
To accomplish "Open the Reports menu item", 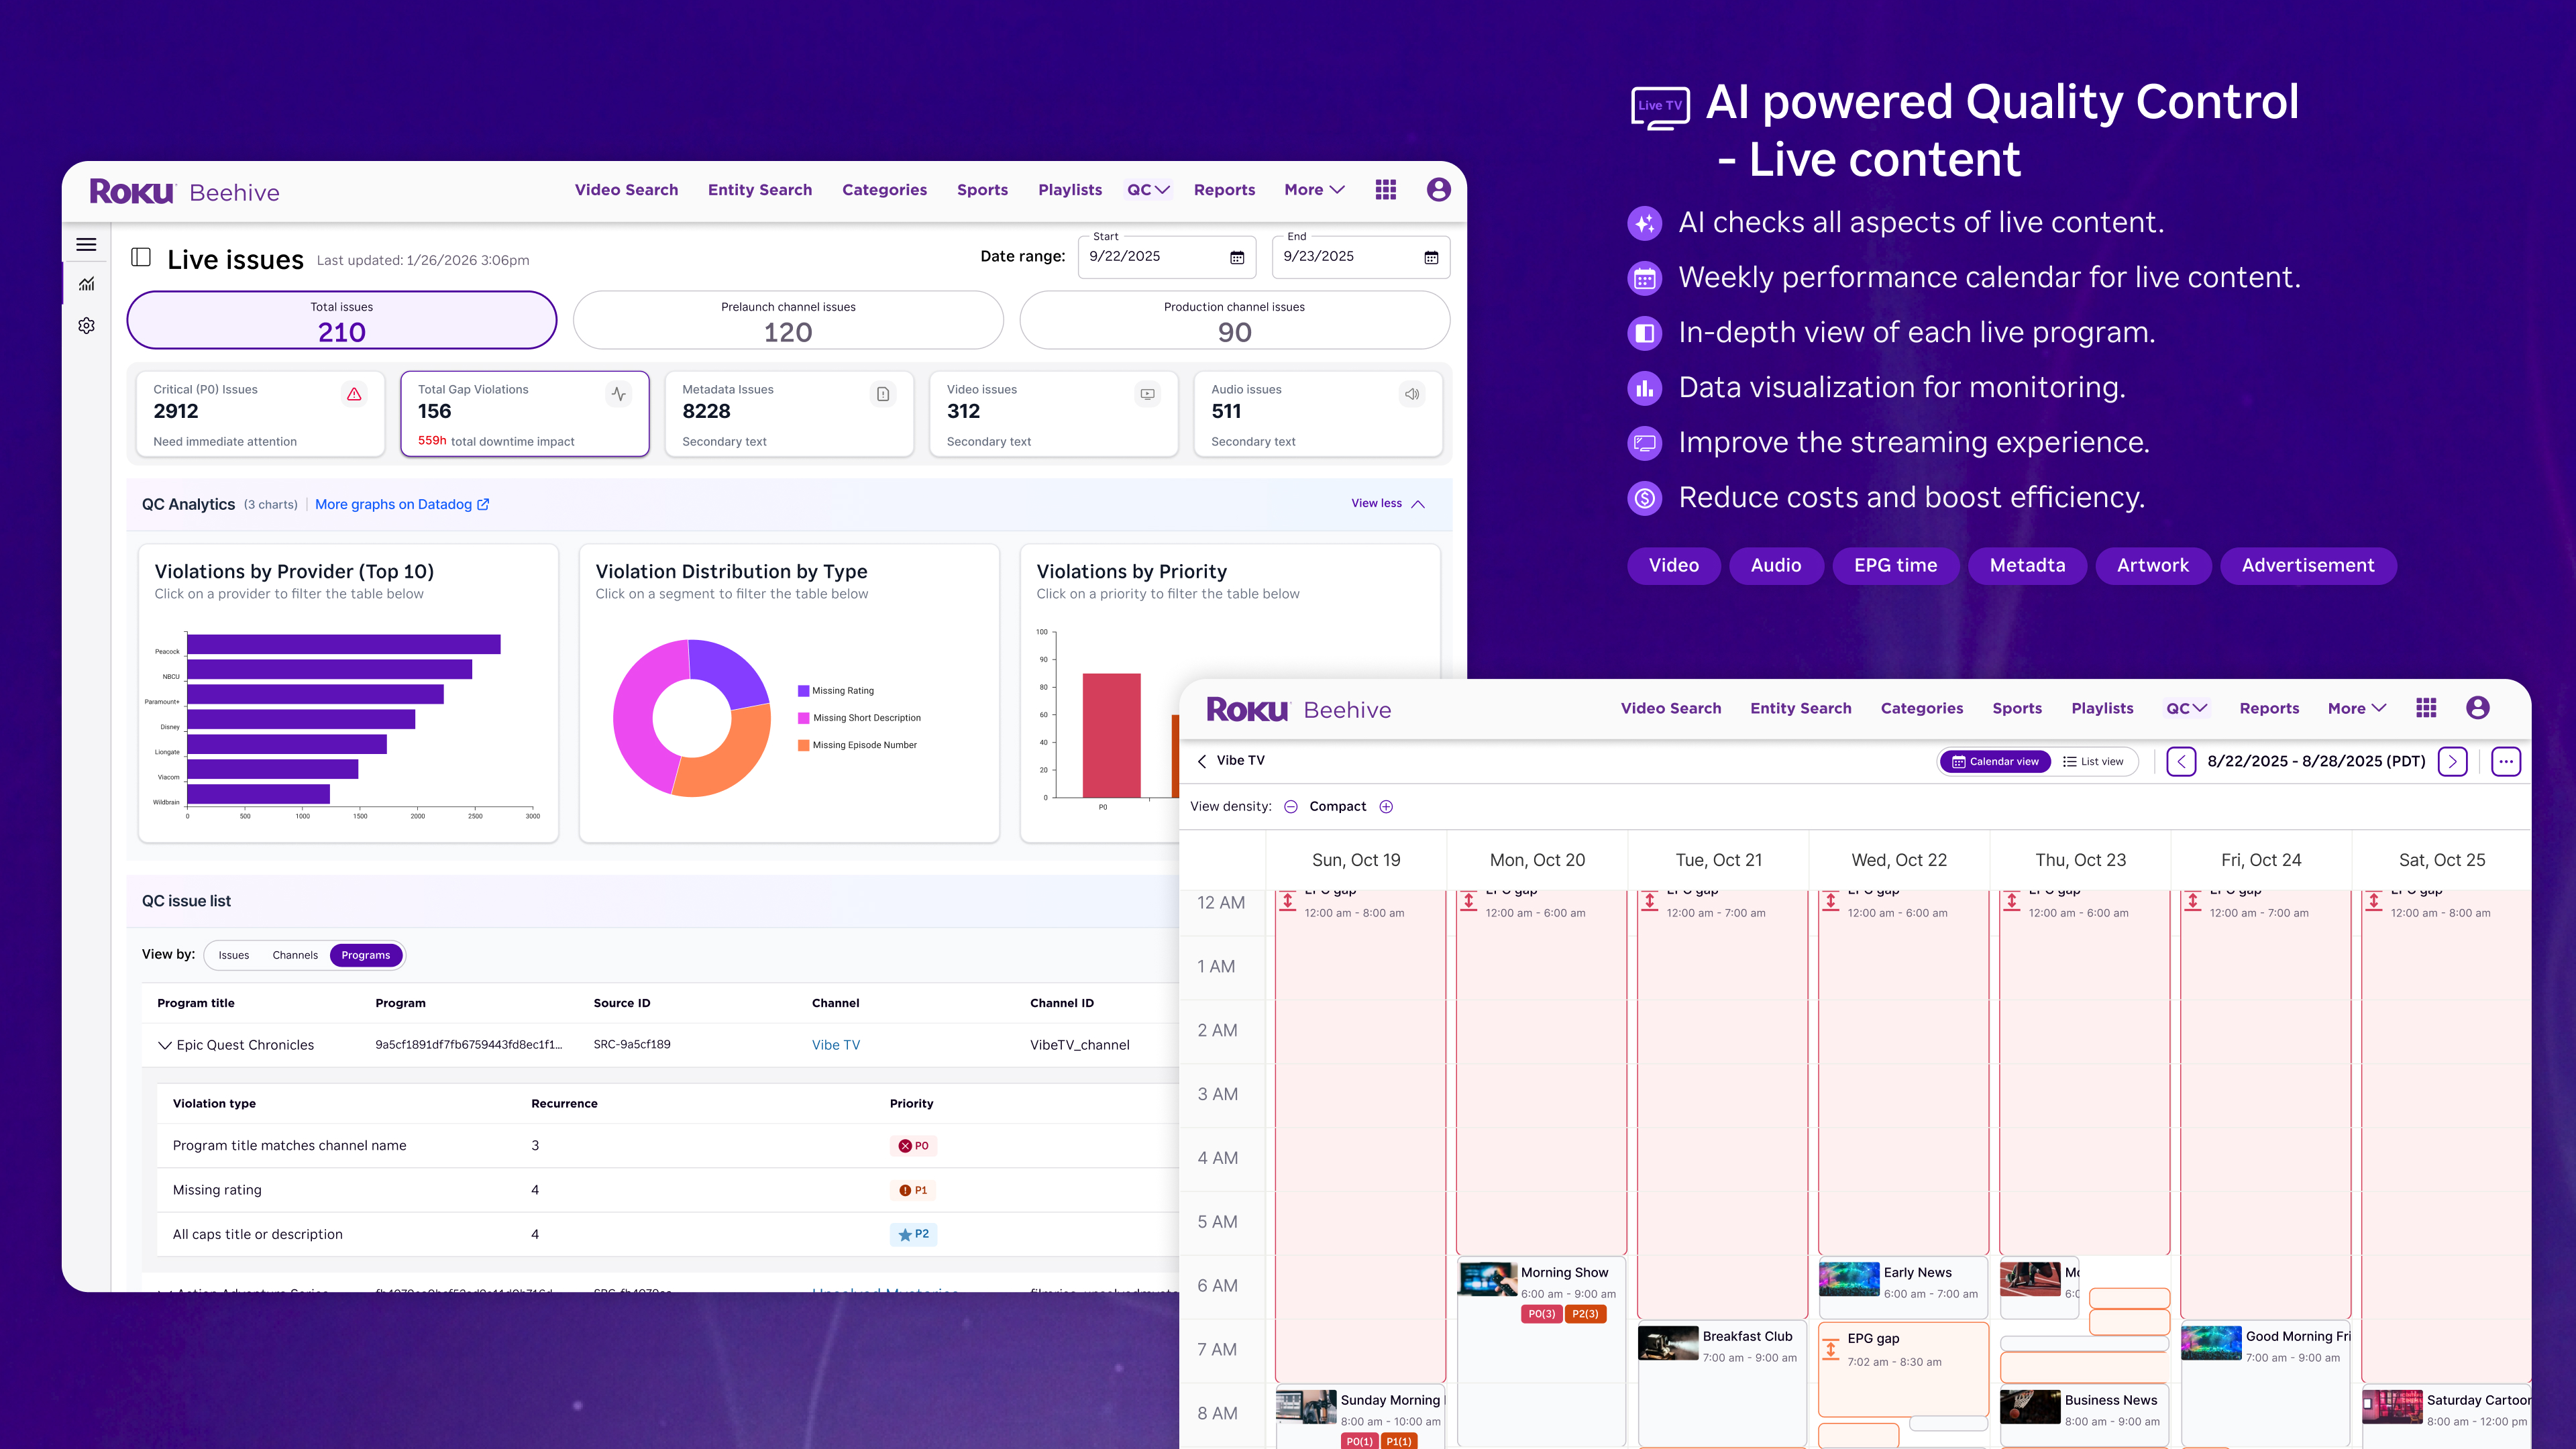I will click(x=1224, y=190).
